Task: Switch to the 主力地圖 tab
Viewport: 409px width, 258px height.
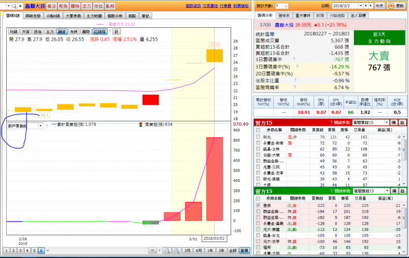Action: click(x=94, y=16)
